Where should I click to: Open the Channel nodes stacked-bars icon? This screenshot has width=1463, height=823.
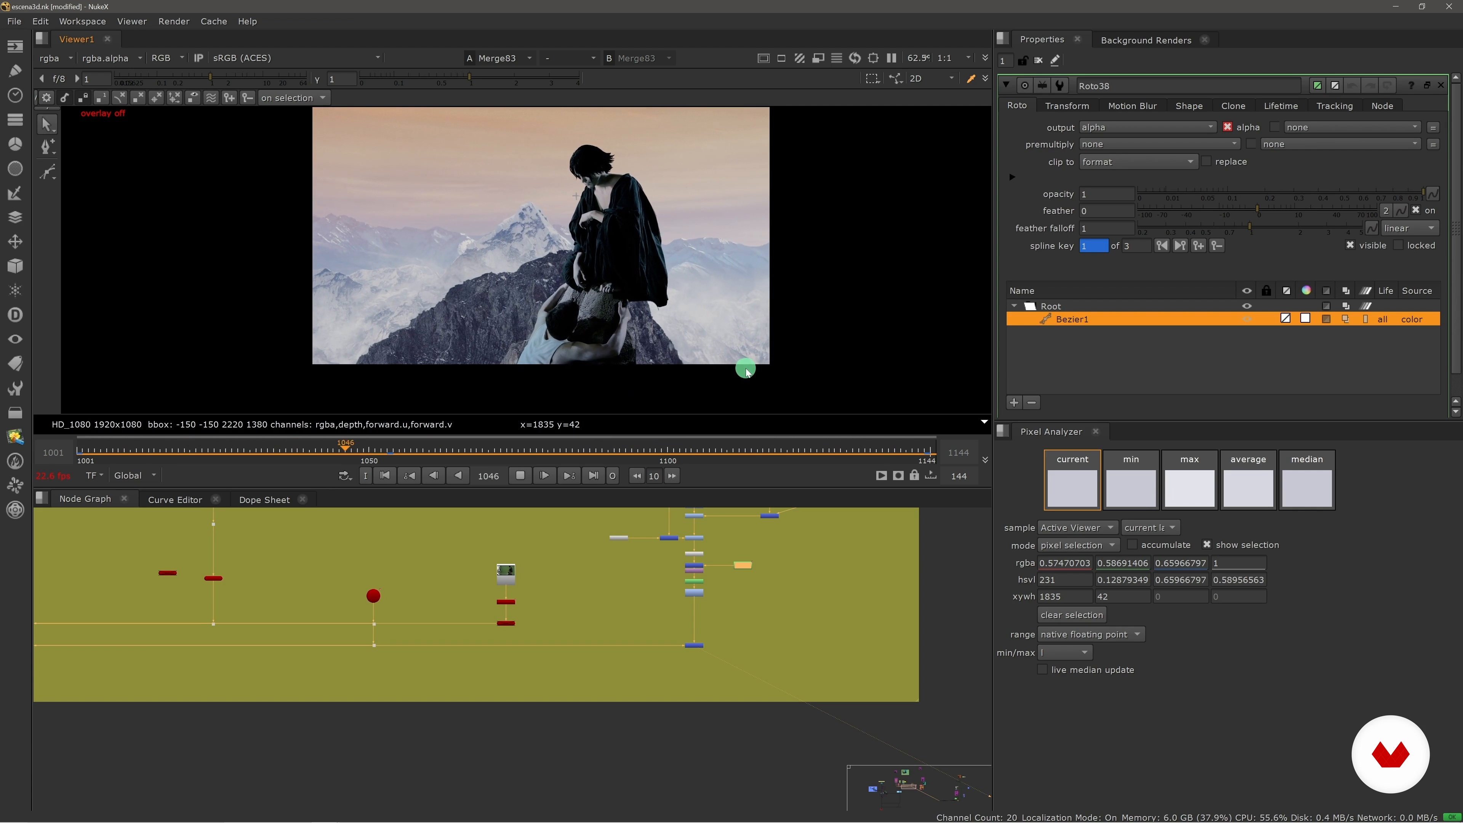[15, 119]
